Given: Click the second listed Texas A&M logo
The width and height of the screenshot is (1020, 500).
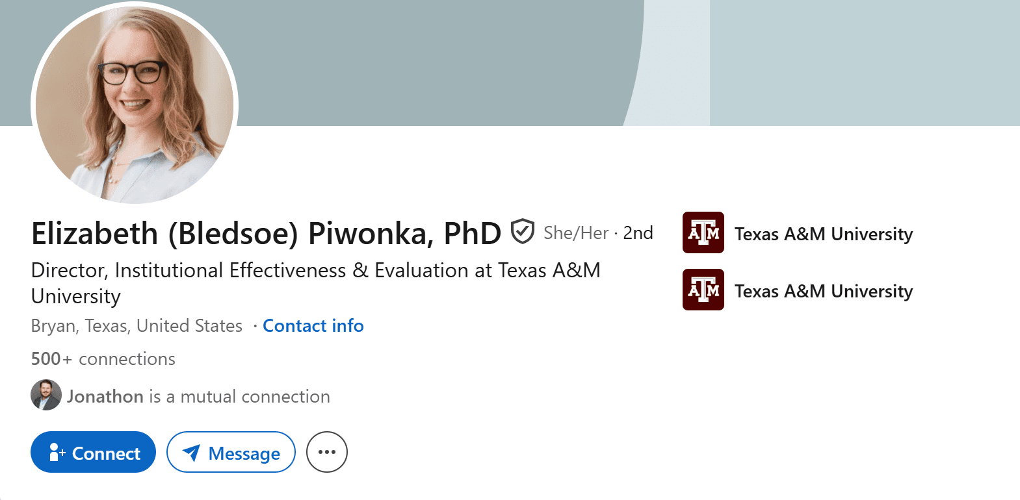Looking at the screenshot, I should tap(703, 290).
